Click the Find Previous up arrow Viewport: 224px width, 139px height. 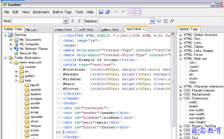click(79, 21)
